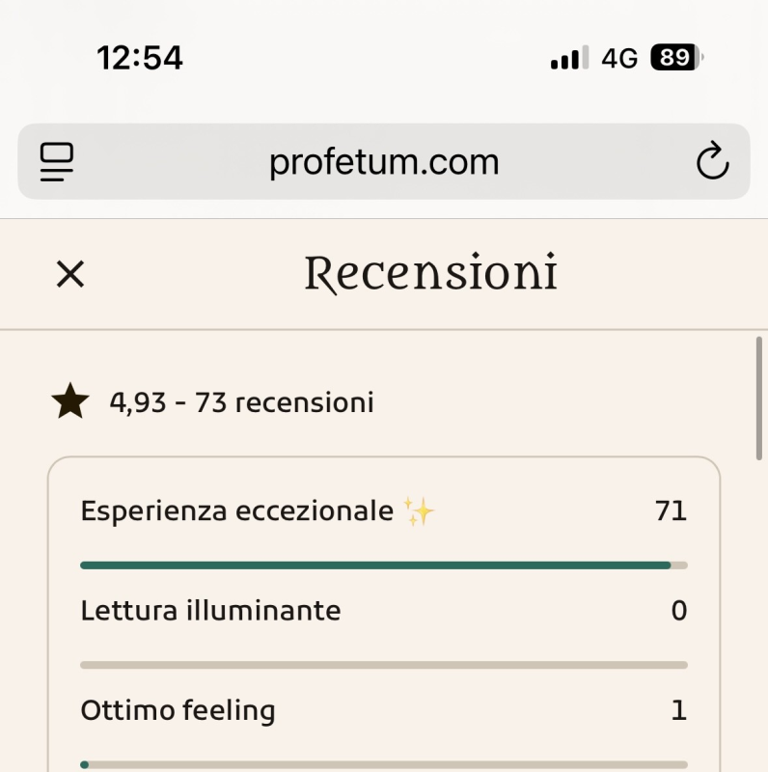
Task: Focus the profetum.com address field
Action: [384, 161]
